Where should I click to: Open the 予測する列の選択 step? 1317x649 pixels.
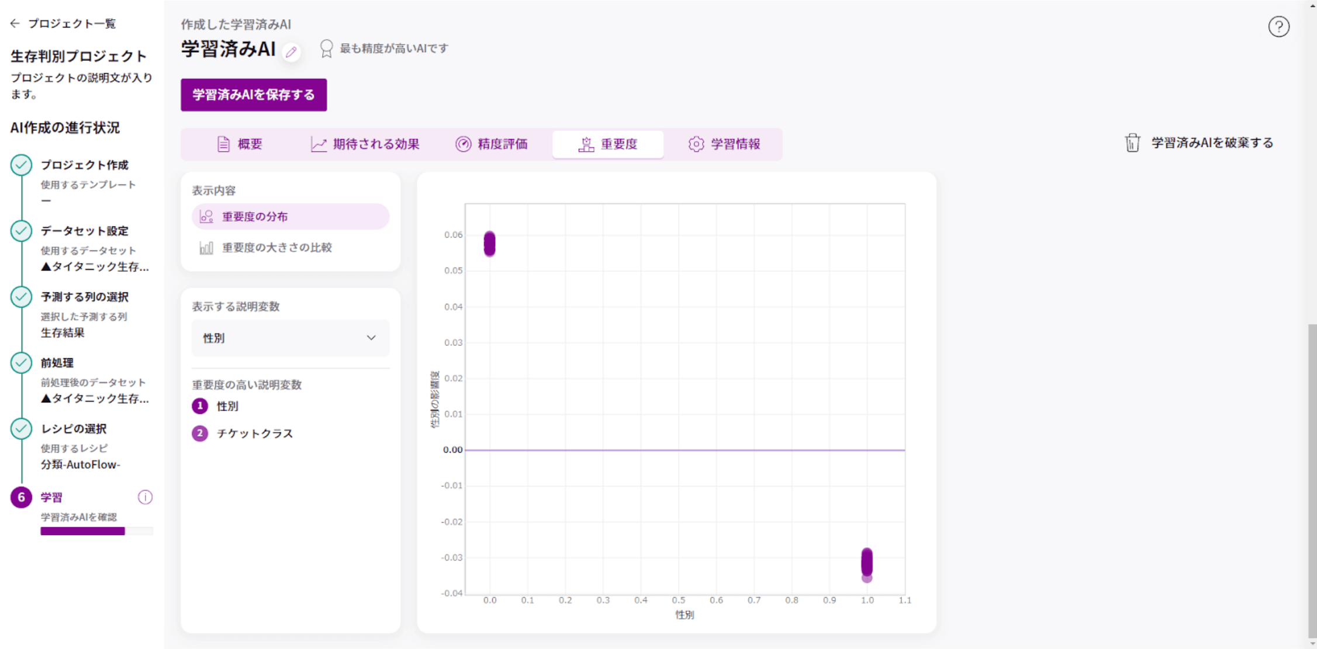(x=84, y=297)
